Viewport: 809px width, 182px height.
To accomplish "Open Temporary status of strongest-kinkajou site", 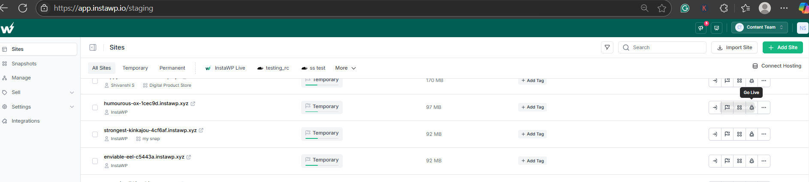I will click(322, 133).
